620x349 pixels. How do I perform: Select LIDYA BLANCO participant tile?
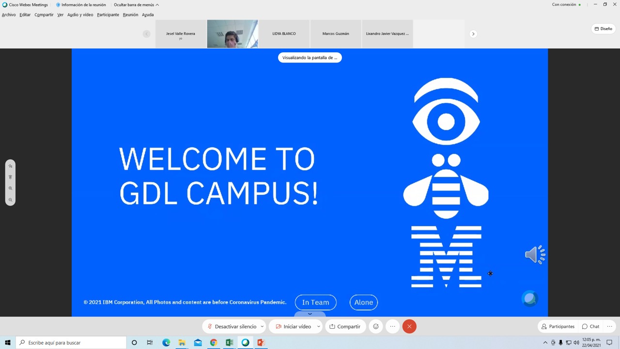click(284, 34)
